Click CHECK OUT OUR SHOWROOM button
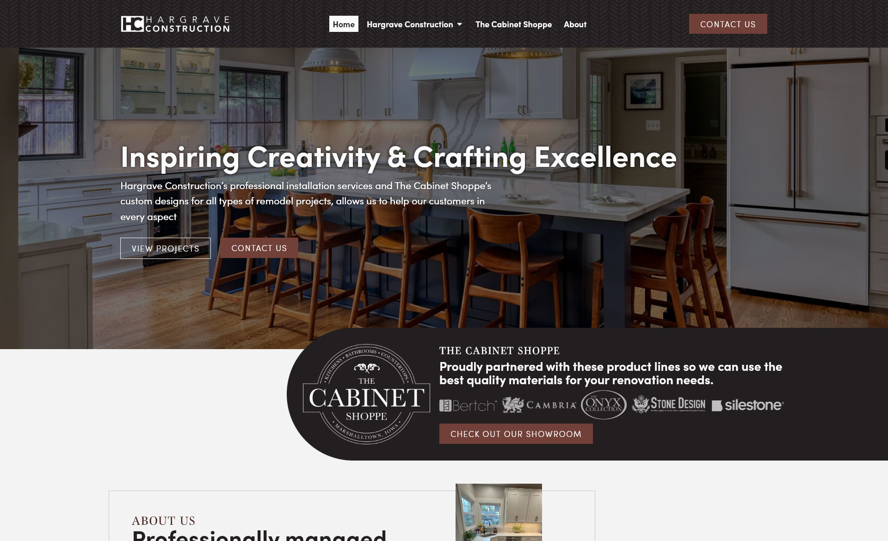The height and width of the screenshot is (541, 888). (x=516, y=434)
